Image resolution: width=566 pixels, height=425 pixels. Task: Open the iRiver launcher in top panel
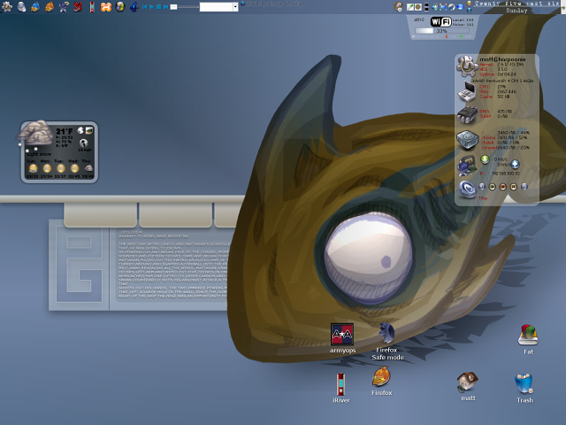click(92, 6)
